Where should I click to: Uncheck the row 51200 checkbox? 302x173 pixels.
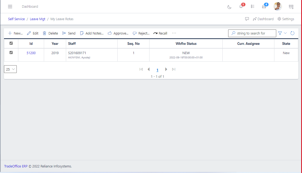[x=11, y=53]
